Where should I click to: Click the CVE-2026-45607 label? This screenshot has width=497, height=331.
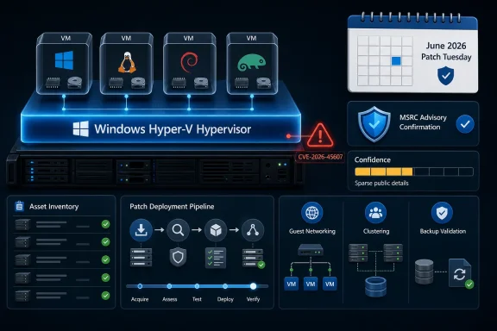[320, 157]
